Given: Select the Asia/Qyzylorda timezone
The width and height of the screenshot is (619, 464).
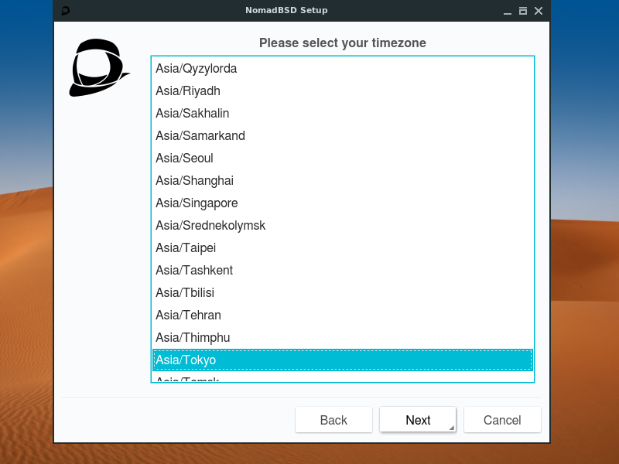Looking at the screenshot, I should click(343, 68).
